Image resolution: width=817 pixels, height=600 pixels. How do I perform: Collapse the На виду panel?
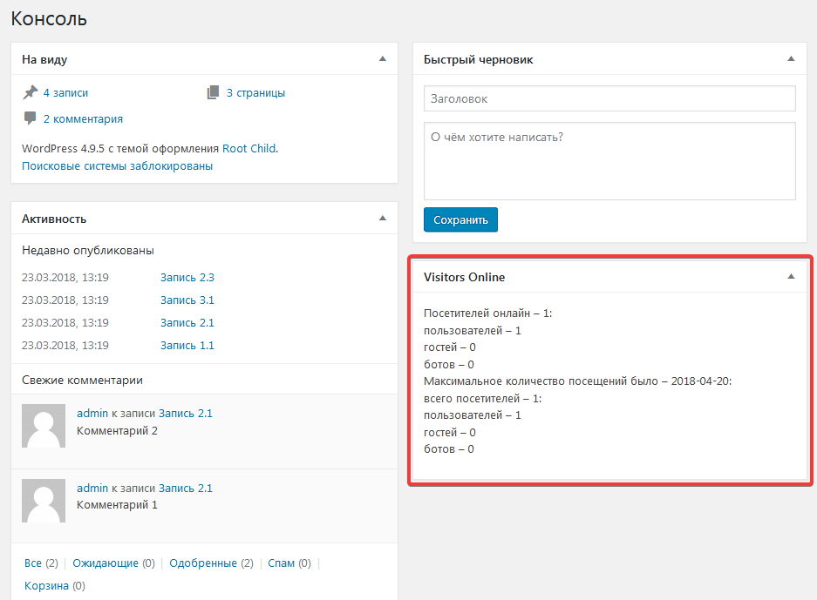pyautogui.click(x=382, y=59)
